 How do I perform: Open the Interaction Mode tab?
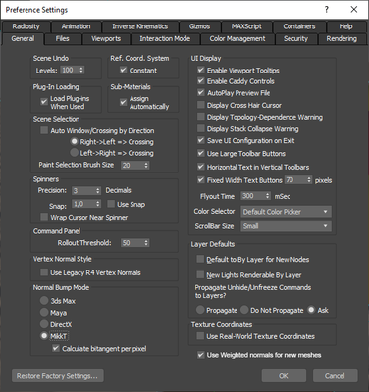coord(165,39)
